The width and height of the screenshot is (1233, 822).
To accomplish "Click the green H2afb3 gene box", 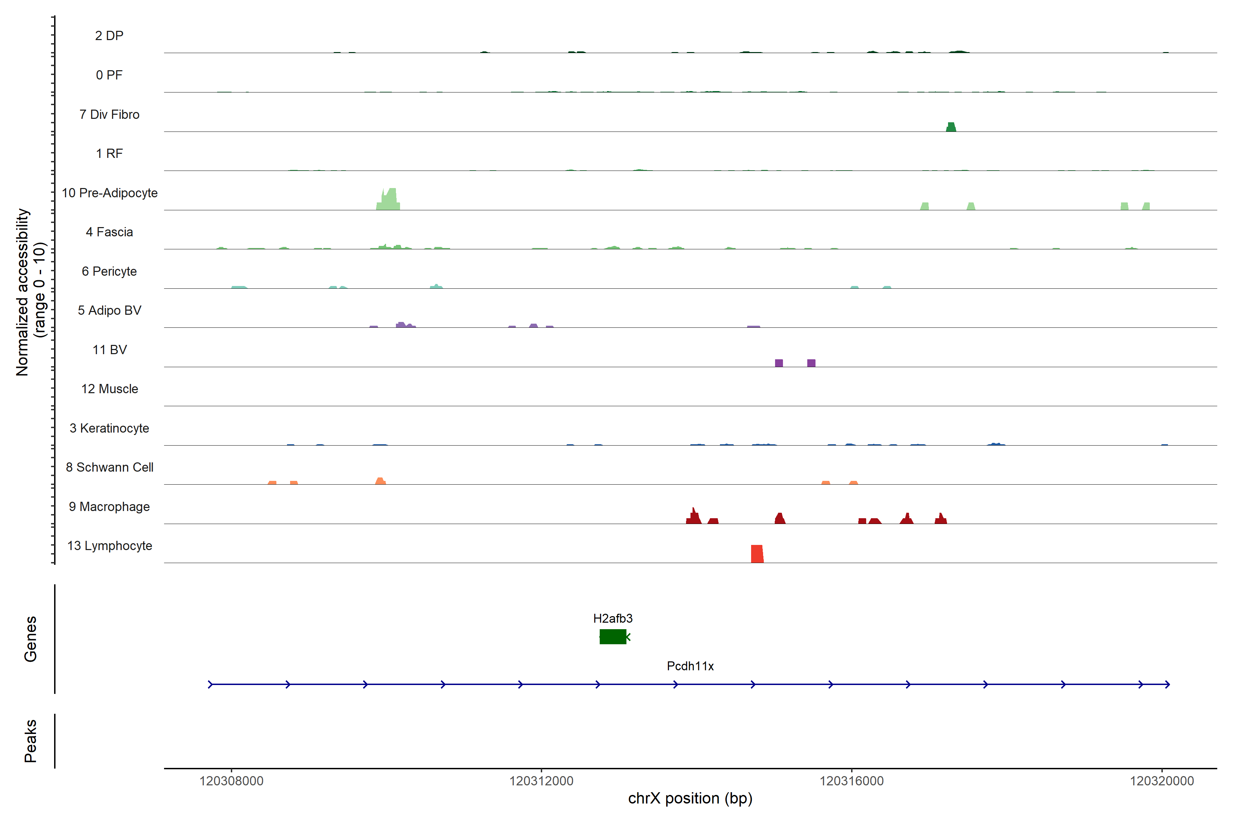I will pyautogui.click(x=612, y=636).
